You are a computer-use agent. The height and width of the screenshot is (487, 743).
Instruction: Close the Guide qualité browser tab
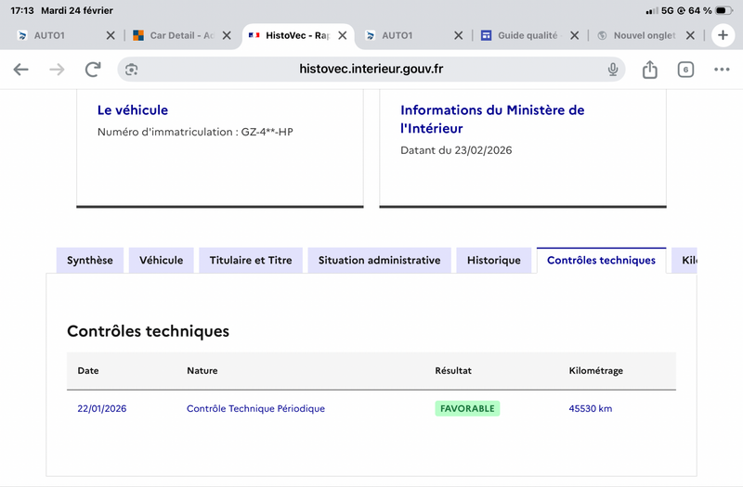coord(574,35)
